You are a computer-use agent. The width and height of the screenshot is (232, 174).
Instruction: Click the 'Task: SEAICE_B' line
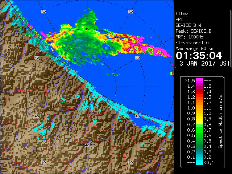tap(193, 31)
